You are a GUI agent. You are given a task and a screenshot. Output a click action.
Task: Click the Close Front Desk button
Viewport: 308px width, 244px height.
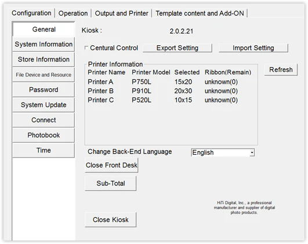111,165
